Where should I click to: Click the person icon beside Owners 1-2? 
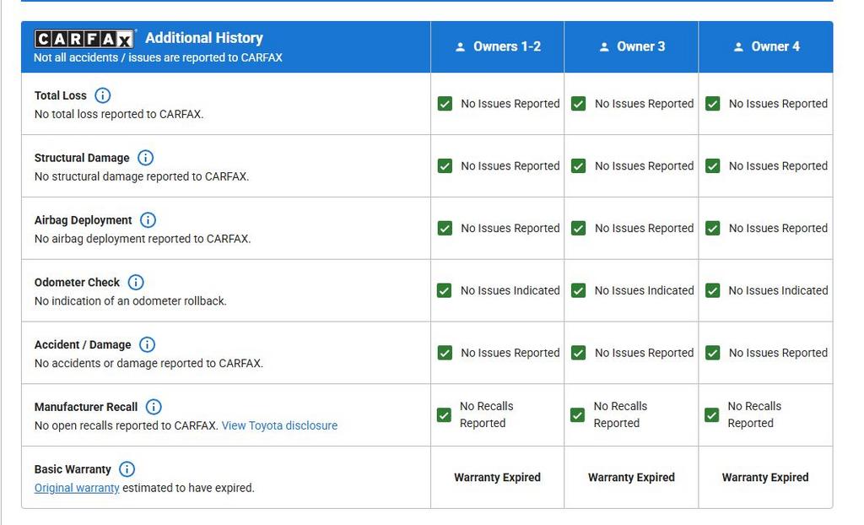(x=460, y=47)
